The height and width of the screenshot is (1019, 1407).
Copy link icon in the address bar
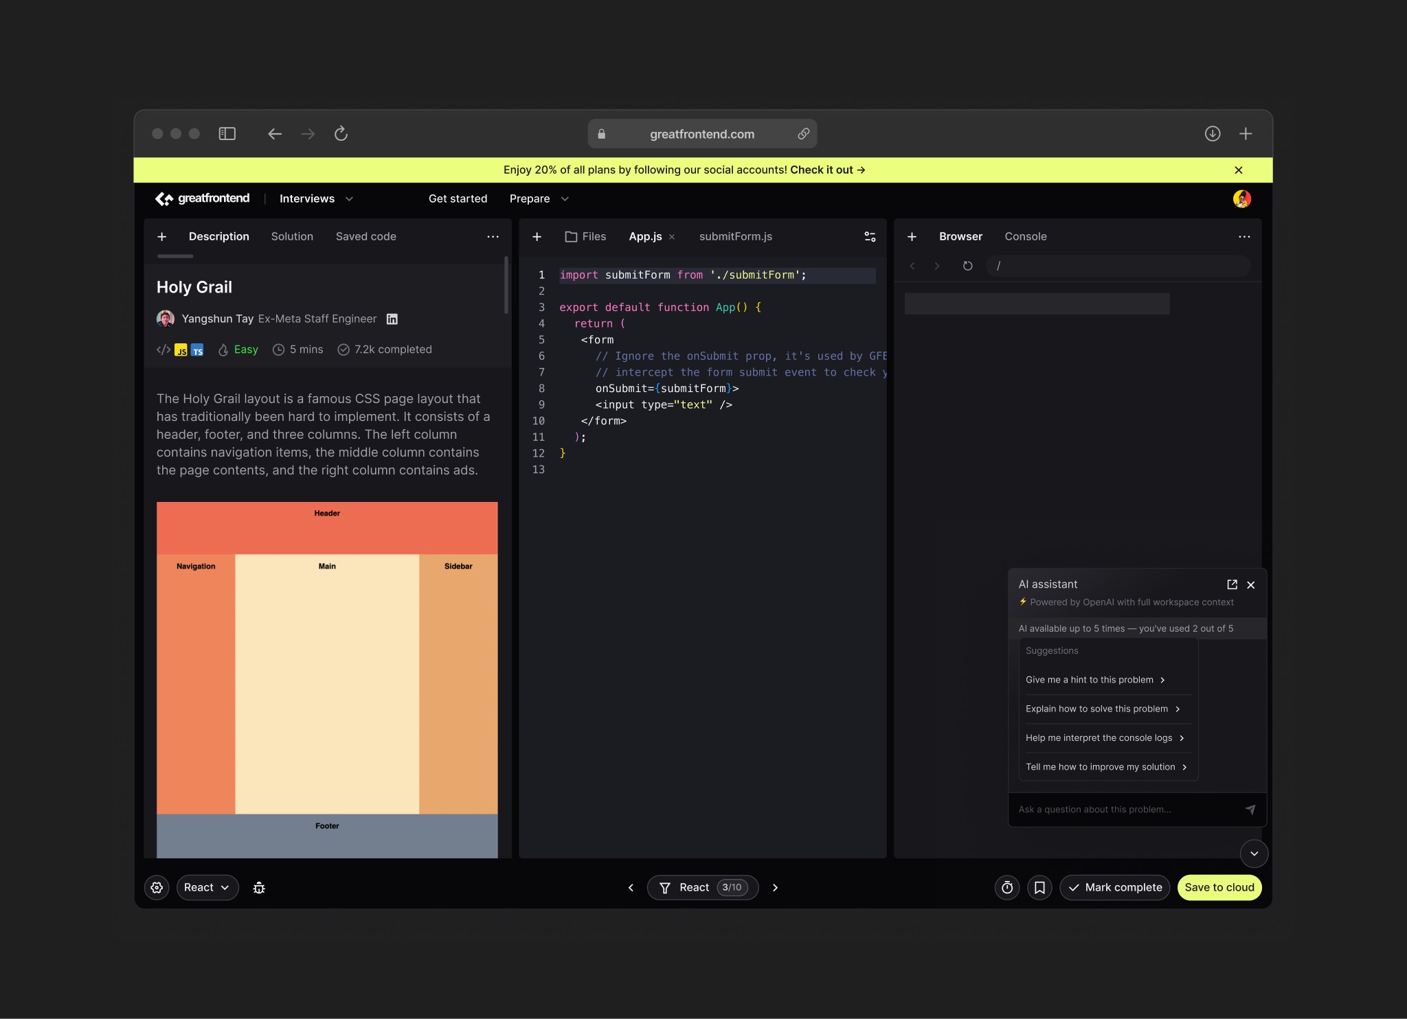click(x=803, y=134)
